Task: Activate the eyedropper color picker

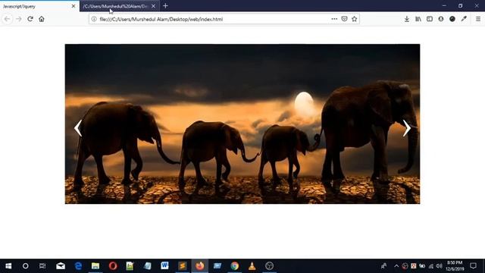Action: pyautogui.click(x=464, y=19)
